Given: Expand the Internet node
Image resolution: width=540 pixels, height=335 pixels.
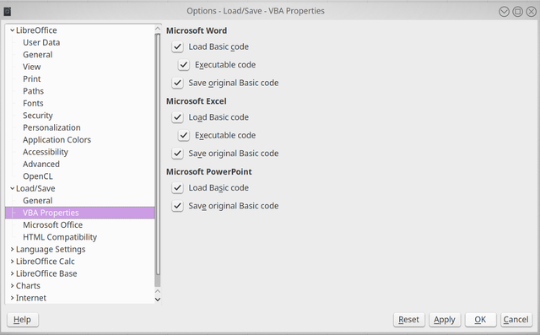Looking at the screenshot, I should point(13,298).
